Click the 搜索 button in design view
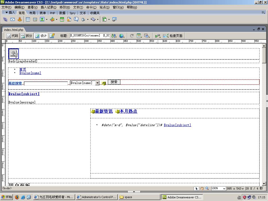268x201 pixels. pos(114,82)
